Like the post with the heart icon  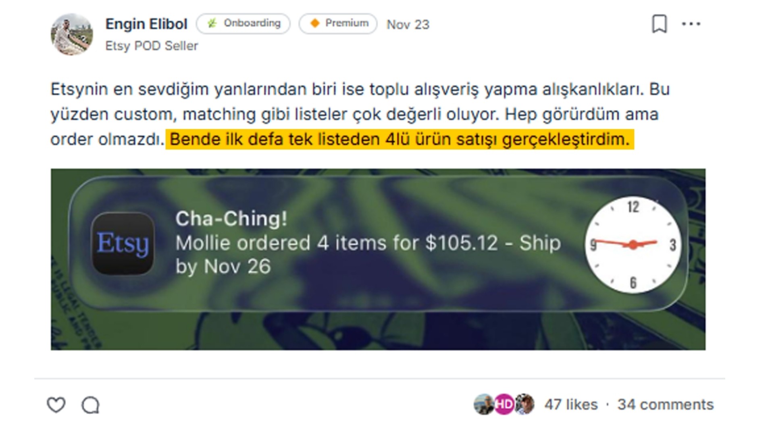(56, 405)
